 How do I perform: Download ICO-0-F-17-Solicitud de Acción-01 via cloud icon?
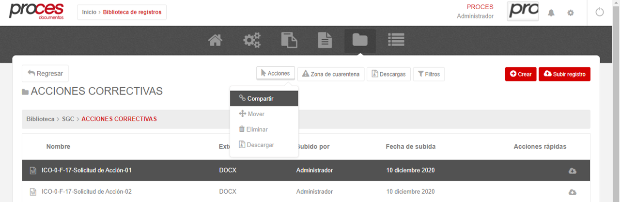(572, 171)
